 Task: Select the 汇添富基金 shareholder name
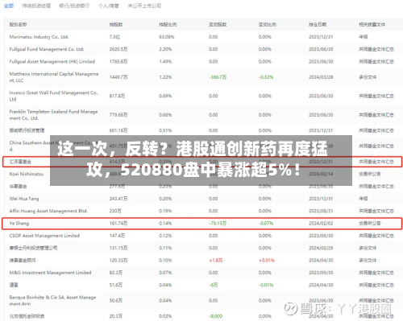[x=20, y=162]
